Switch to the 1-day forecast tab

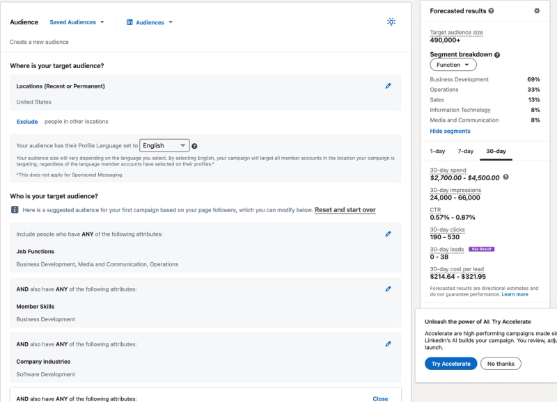(437, 151)
